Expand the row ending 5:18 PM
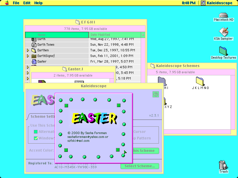Viewport: 238px width, 178px height. pyautogui.click(x=28, y=78)
